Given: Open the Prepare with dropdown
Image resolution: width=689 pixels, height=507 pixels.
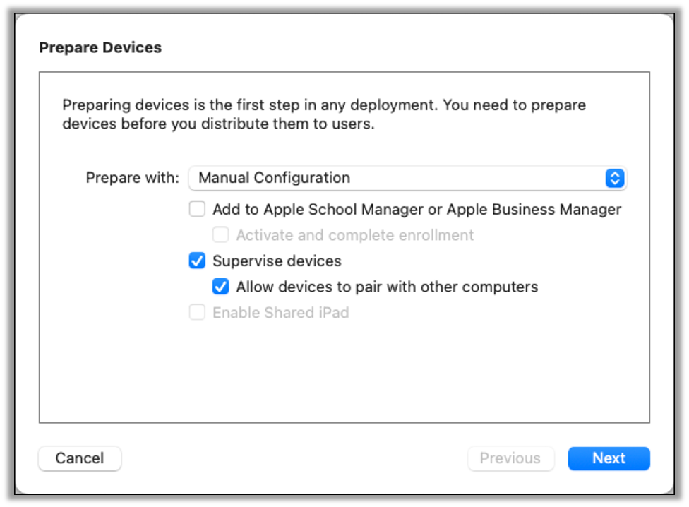Looking at the screenshot, I should (x=407, y=178).
